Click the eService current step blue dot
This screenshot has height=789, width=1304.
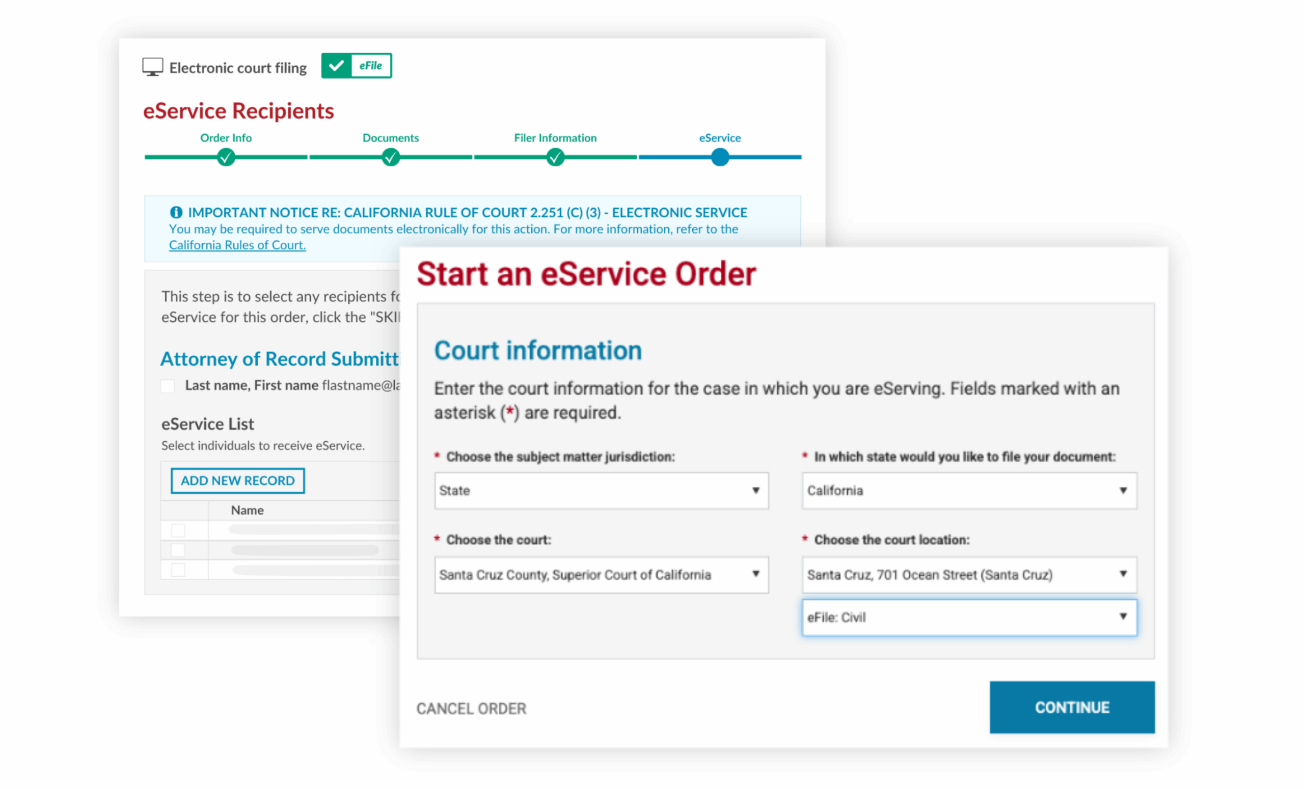(720, 157)
